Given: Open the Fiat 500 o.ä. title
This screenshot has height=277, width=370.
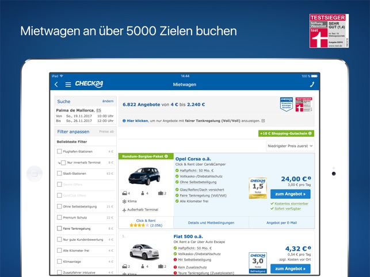Looking at the screenshot, I should click(x=188, y=236).
